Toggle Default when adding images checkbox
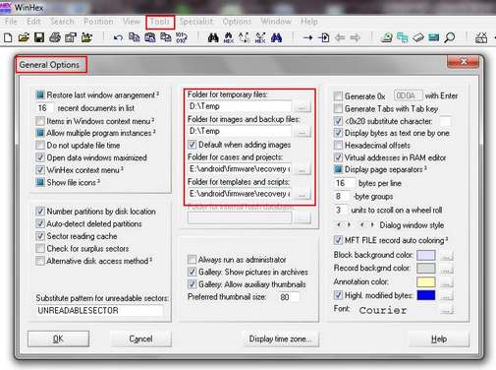This screenshot has height=370, width=496. pyautogui.click(x=192, y=145)
